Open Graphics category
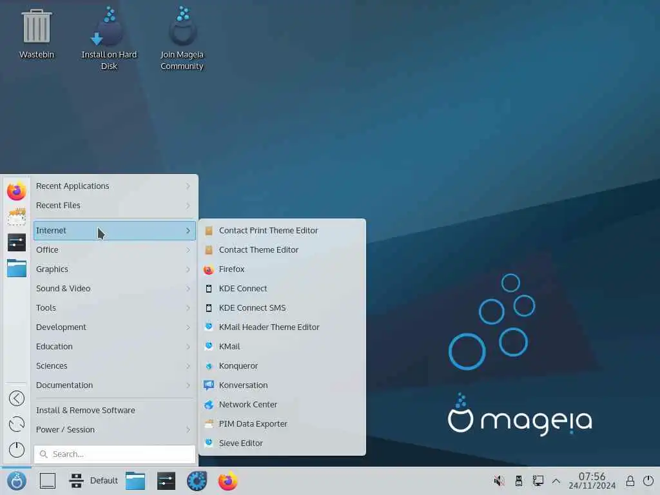 pos(115,269)
